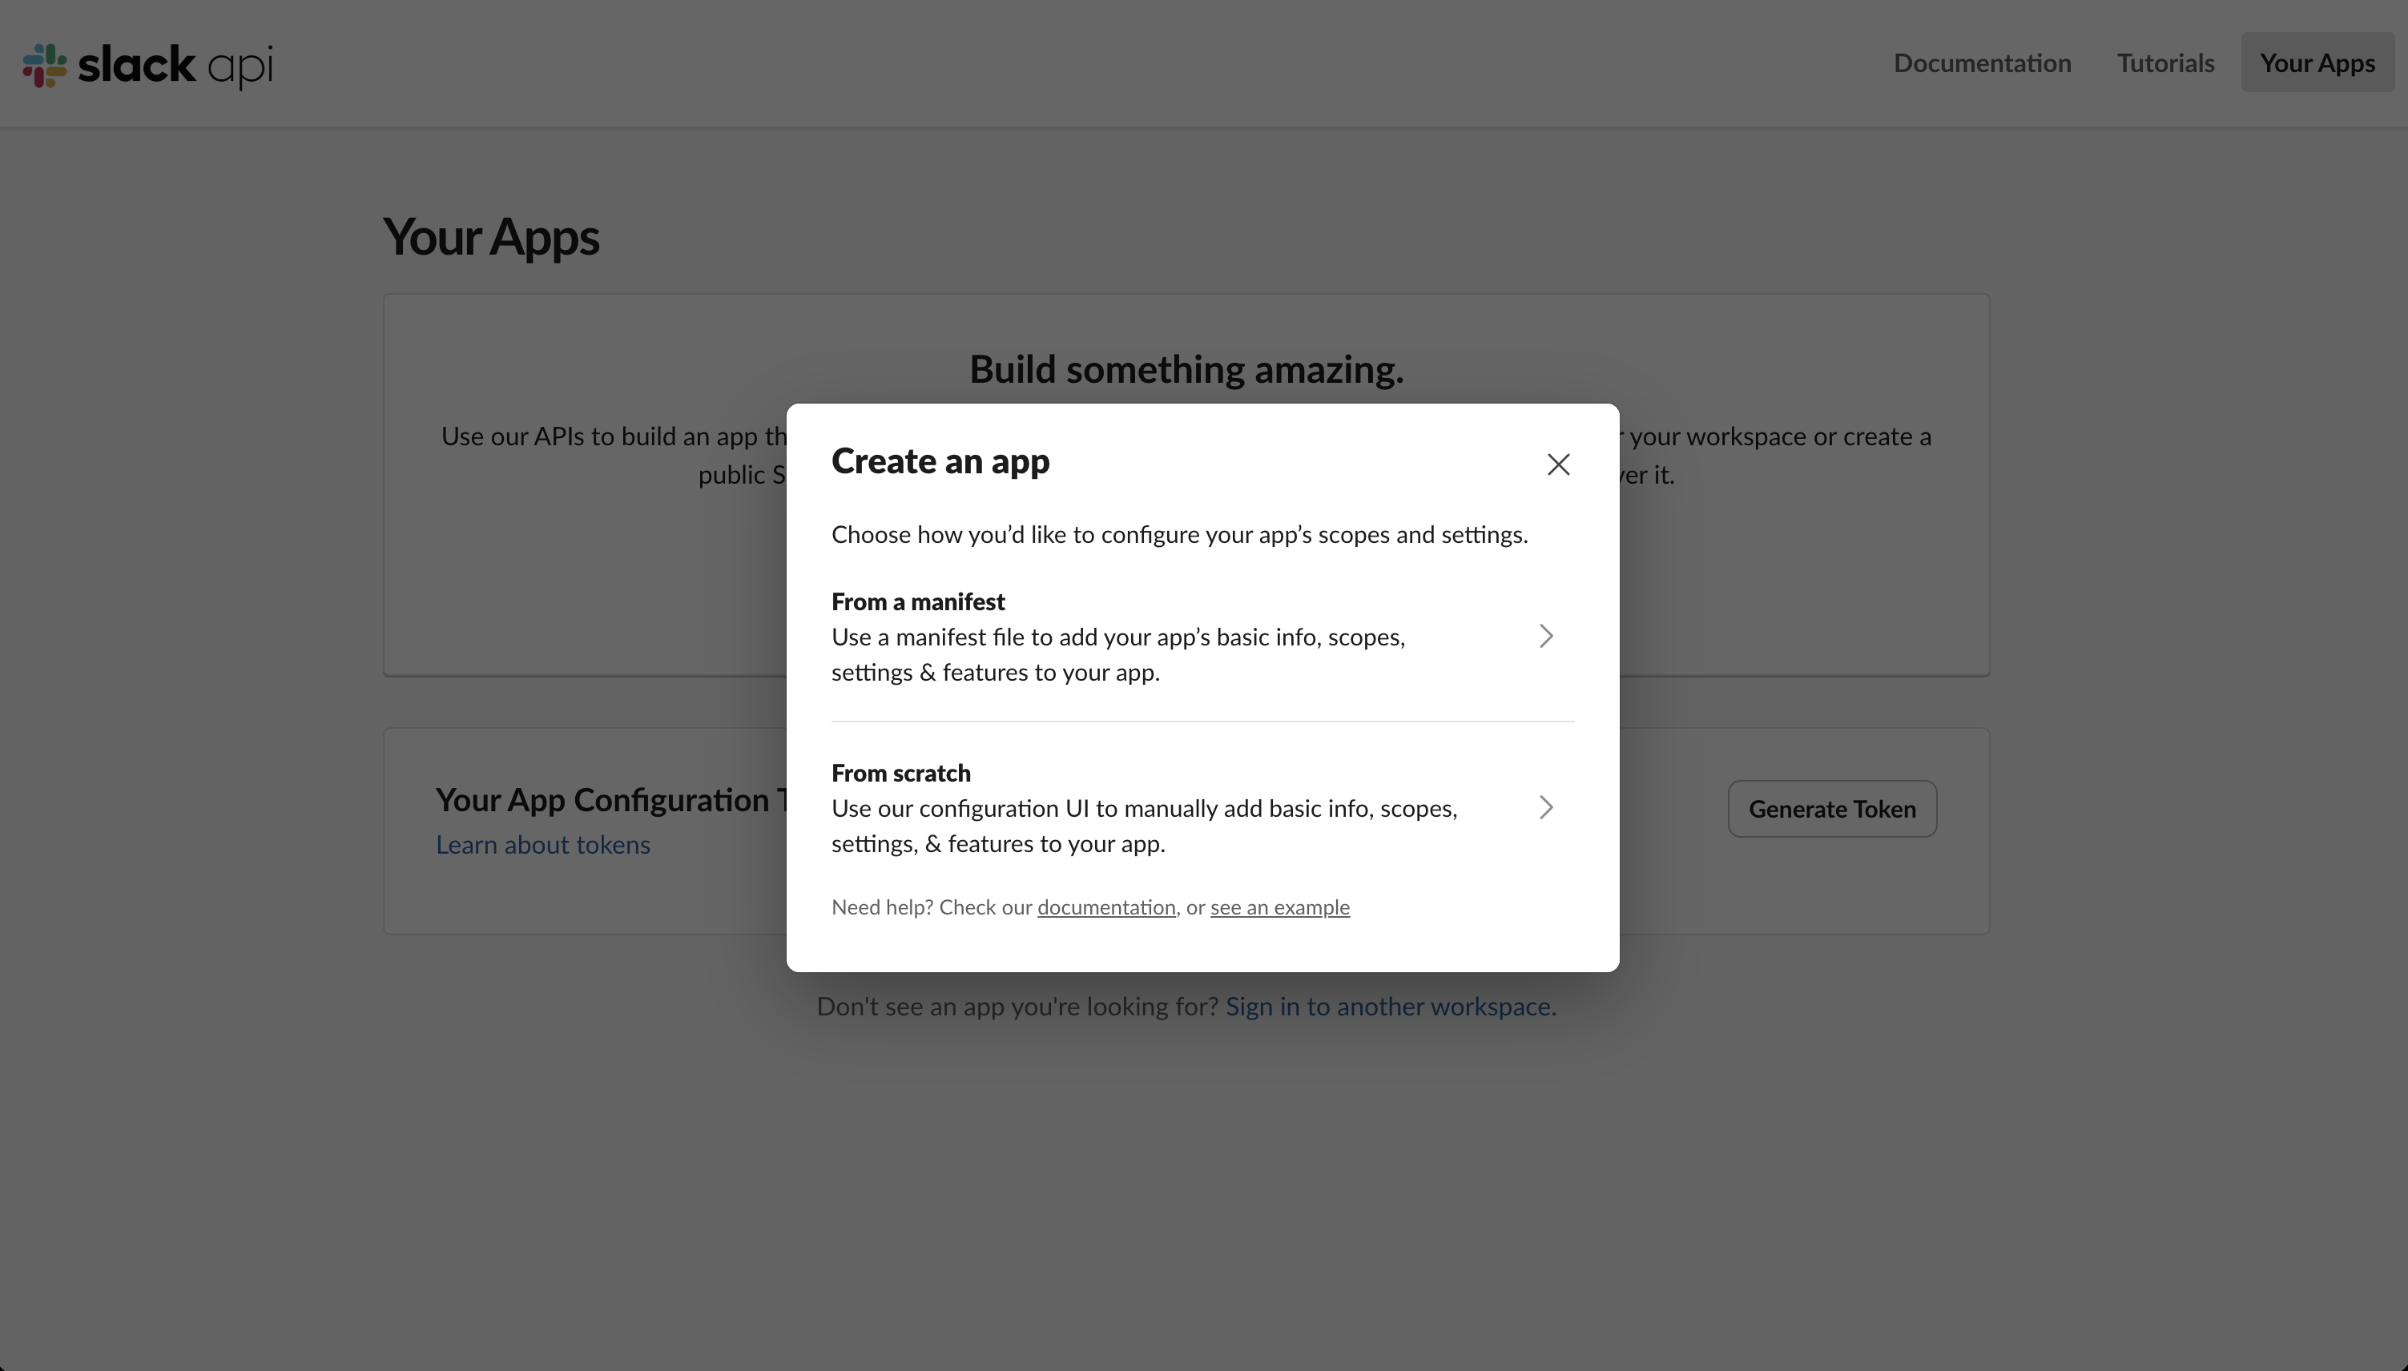Open the Documentation menu item
The width and height of the screenshot is (2408, 1371).
coord(1981,62)
